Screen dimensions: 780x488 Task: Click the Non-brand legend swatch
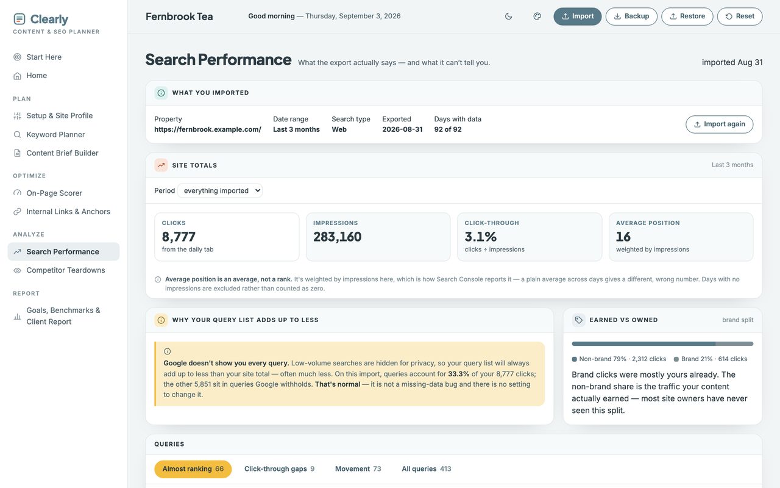click(x=575, y=359)
